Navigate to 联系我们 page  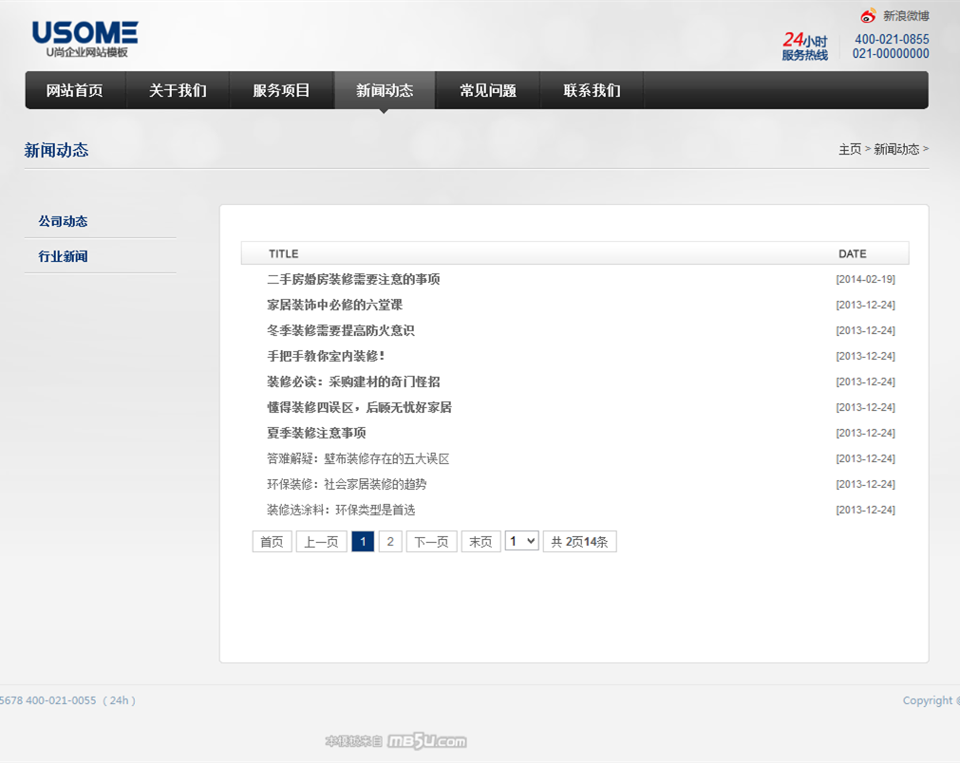click(592, 91)
